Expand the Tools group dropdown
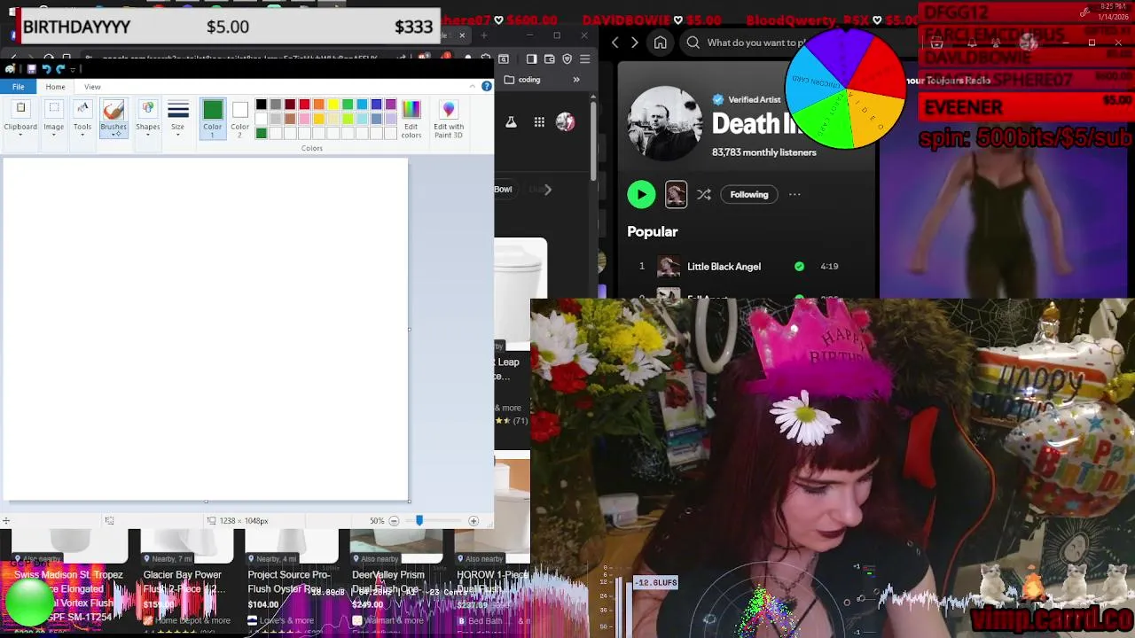 [82, 118]
